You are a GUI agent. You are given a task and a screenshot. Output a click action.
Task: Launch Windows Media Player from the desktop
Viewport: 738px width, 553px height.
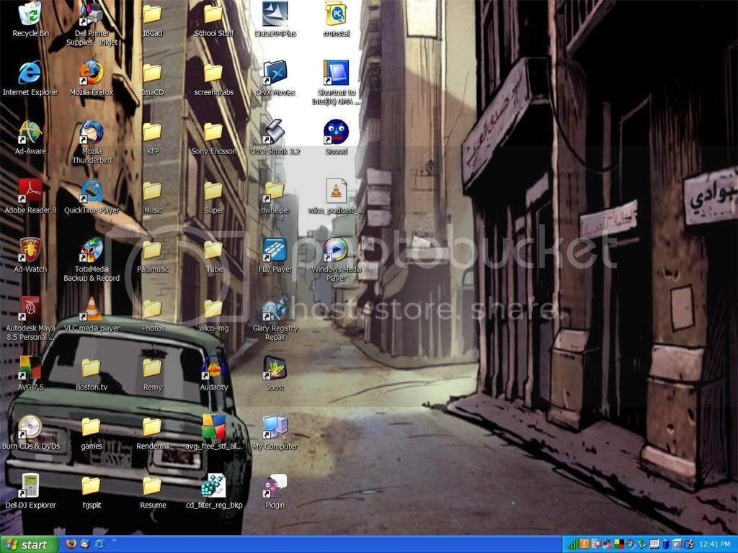click(336, 251)
